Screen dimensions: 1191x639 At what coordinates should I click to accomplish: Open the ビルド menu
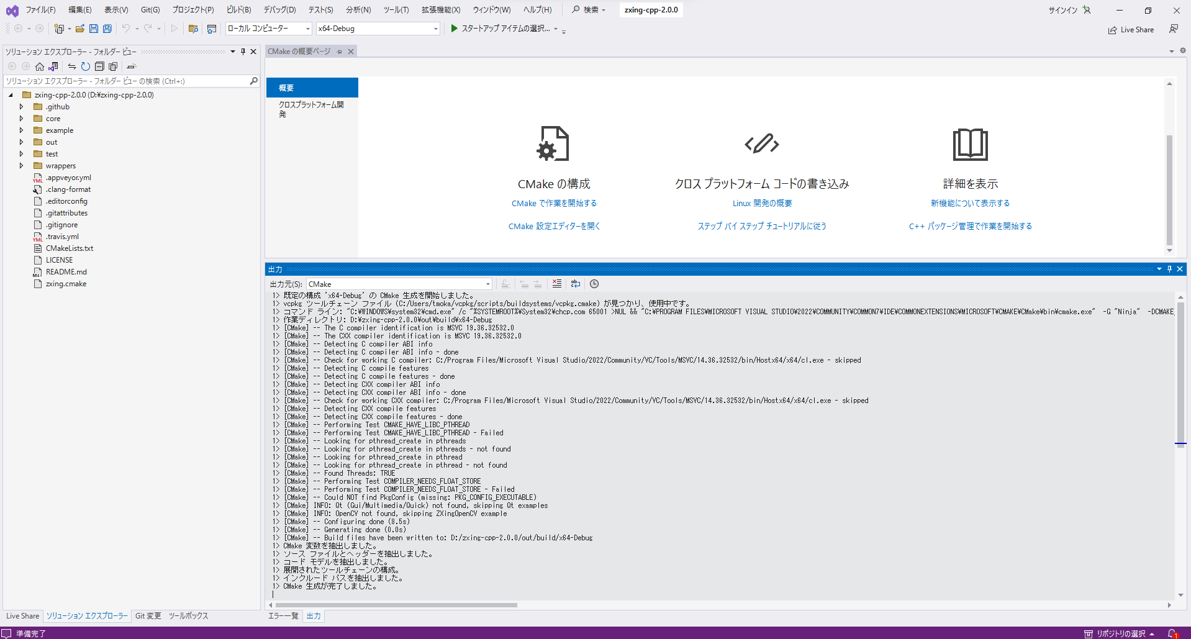click(238, 9)
